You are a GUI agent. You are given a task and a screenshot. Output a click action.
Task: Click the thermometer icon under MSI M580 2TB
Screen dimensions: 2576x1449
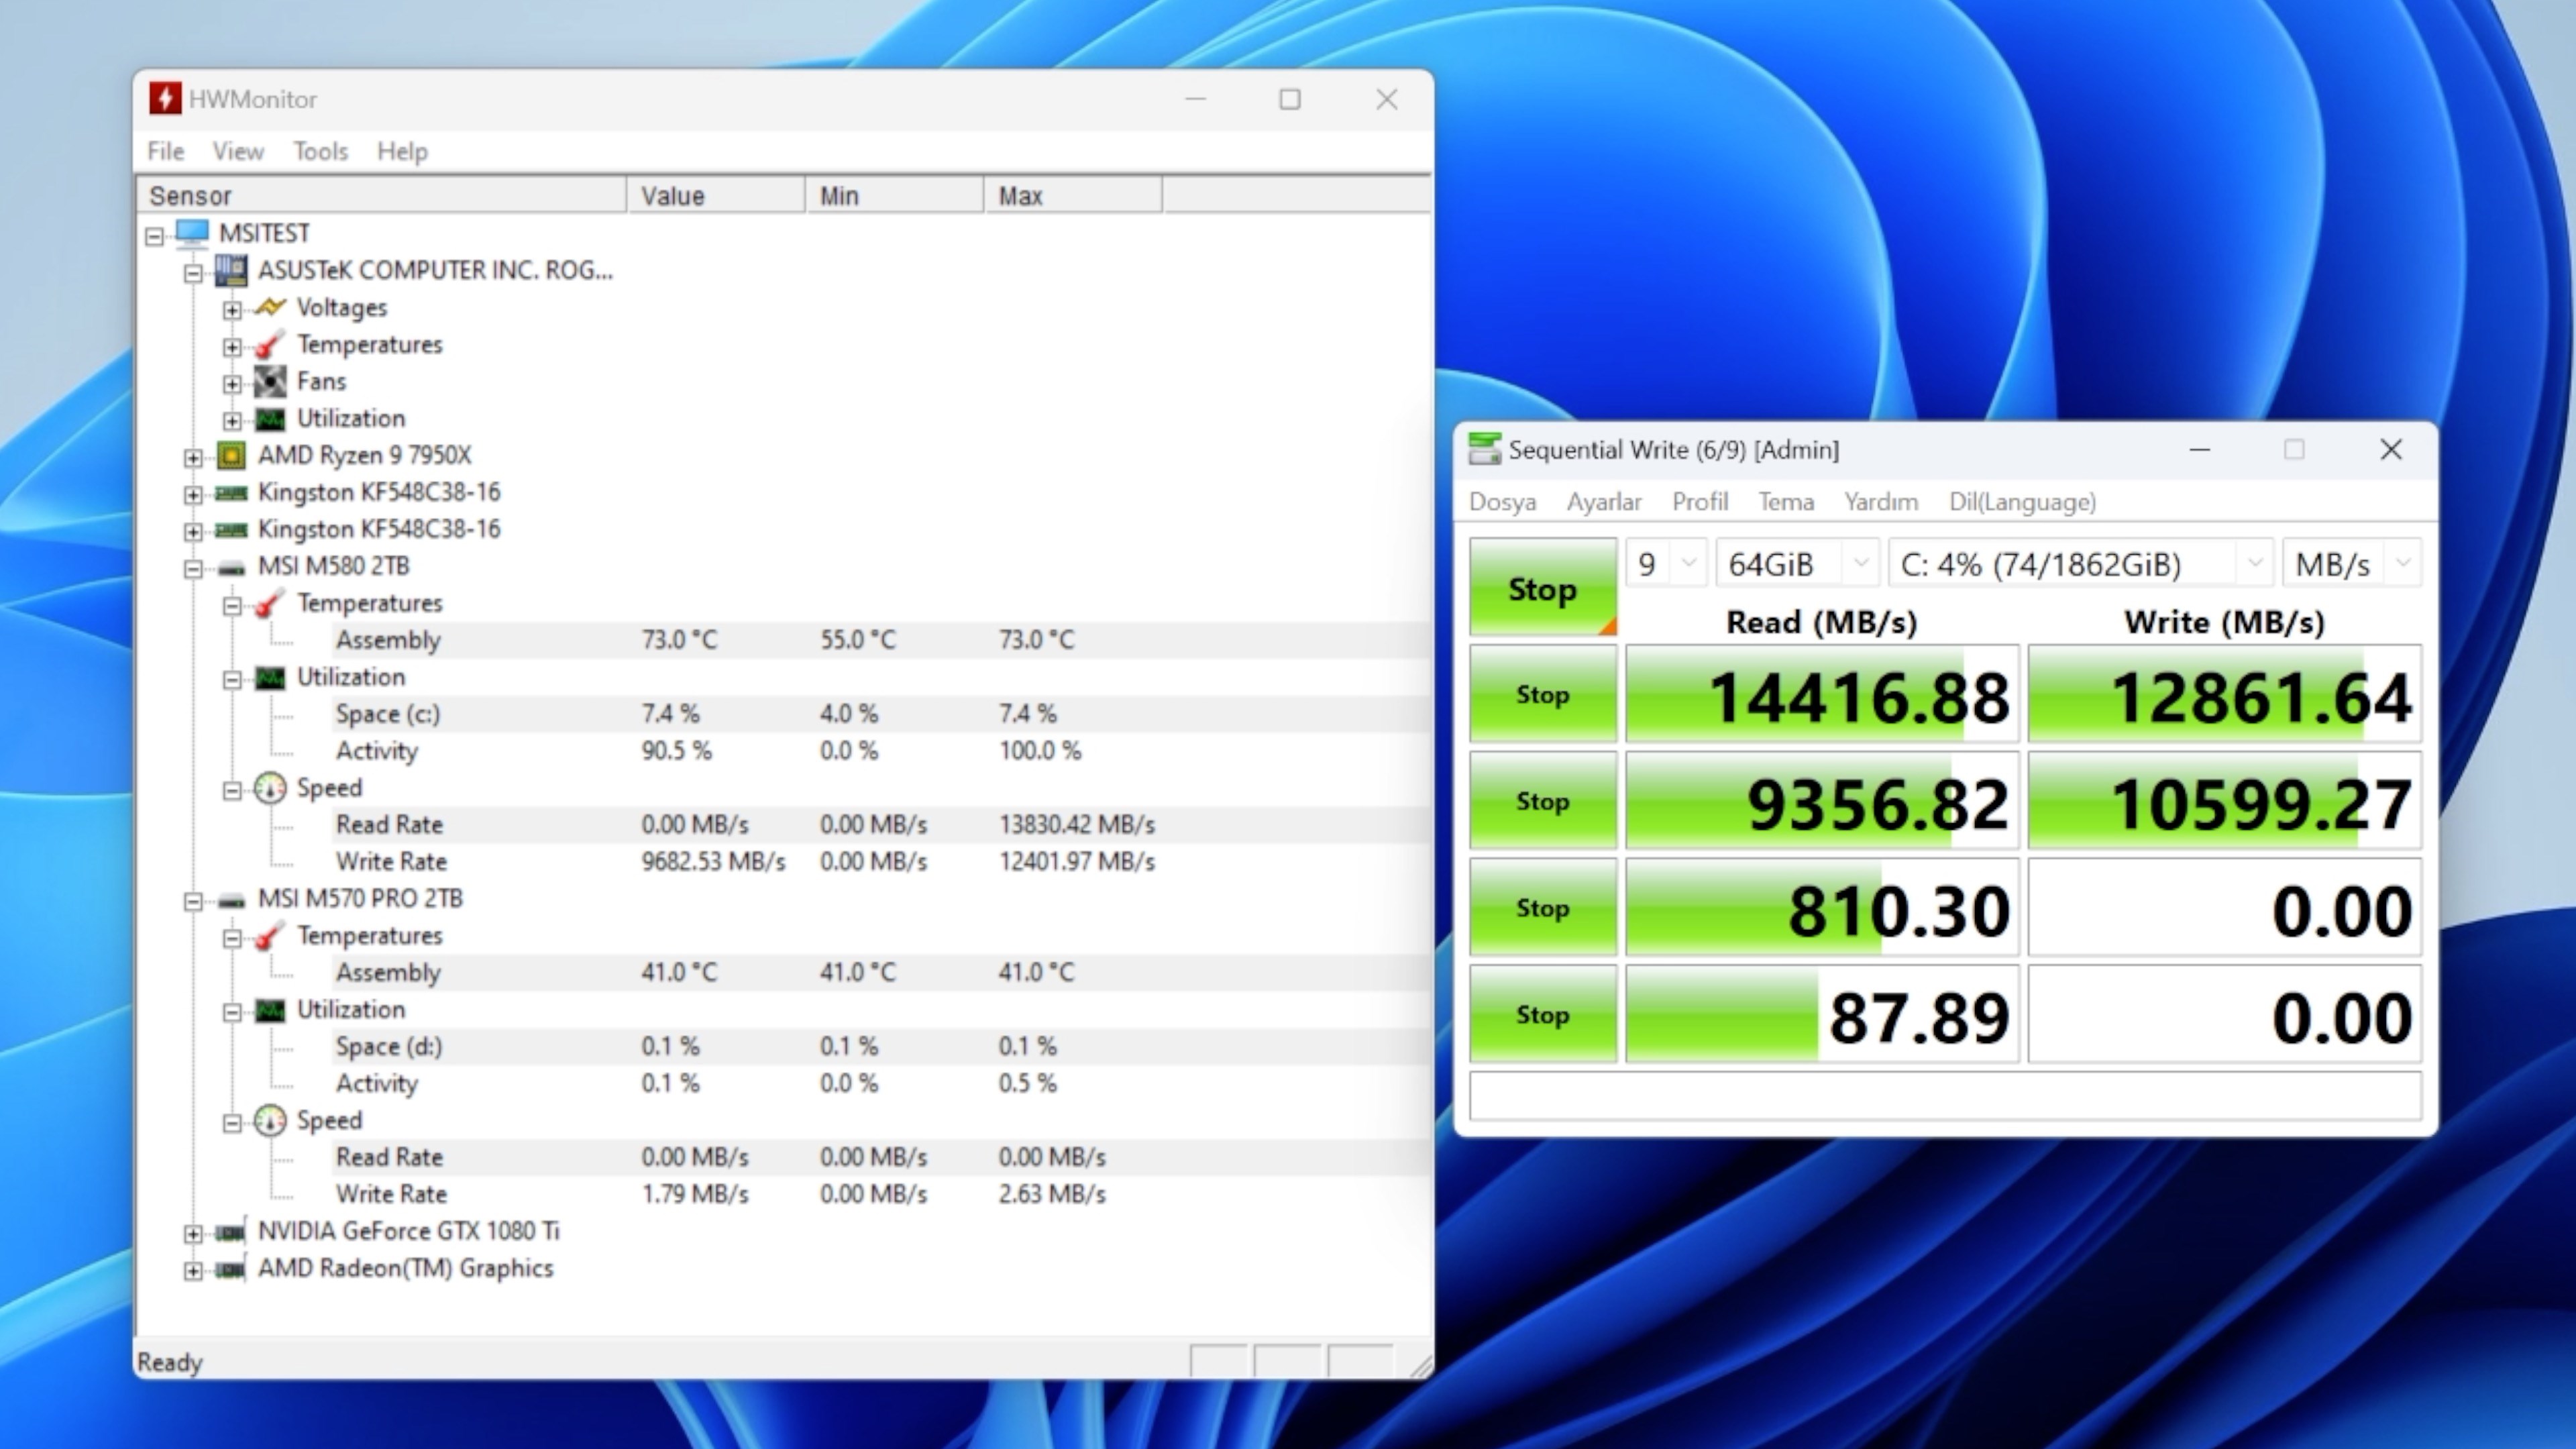[269, 604]
